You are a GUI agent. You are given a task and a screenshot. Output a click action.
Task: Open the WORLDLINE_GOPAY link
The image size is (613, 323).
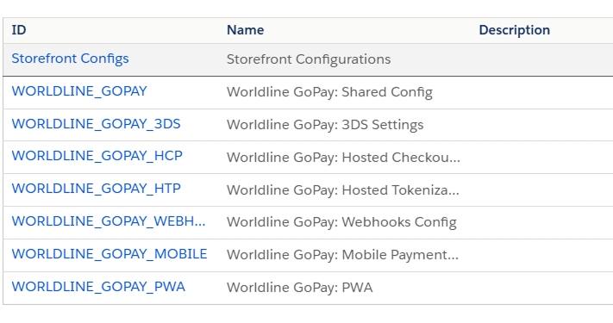79,91
